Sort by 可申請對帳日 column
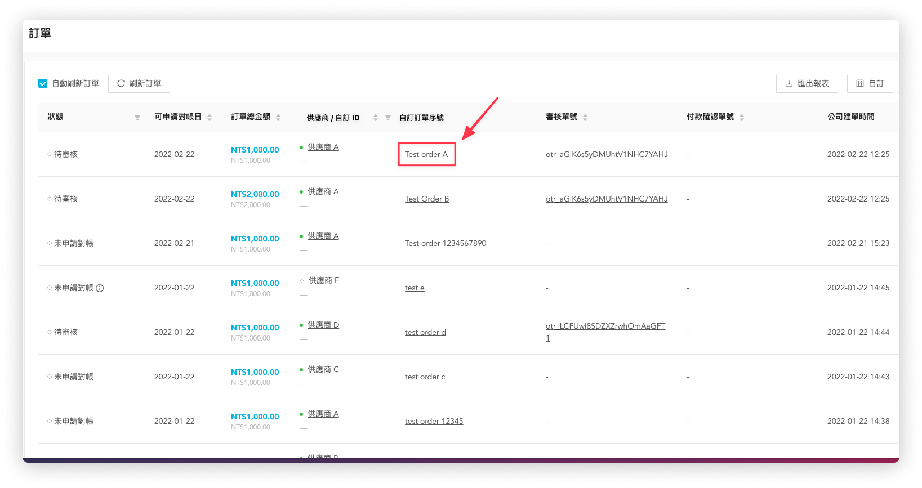The image size is (922, 488). (x=210, y=117)
